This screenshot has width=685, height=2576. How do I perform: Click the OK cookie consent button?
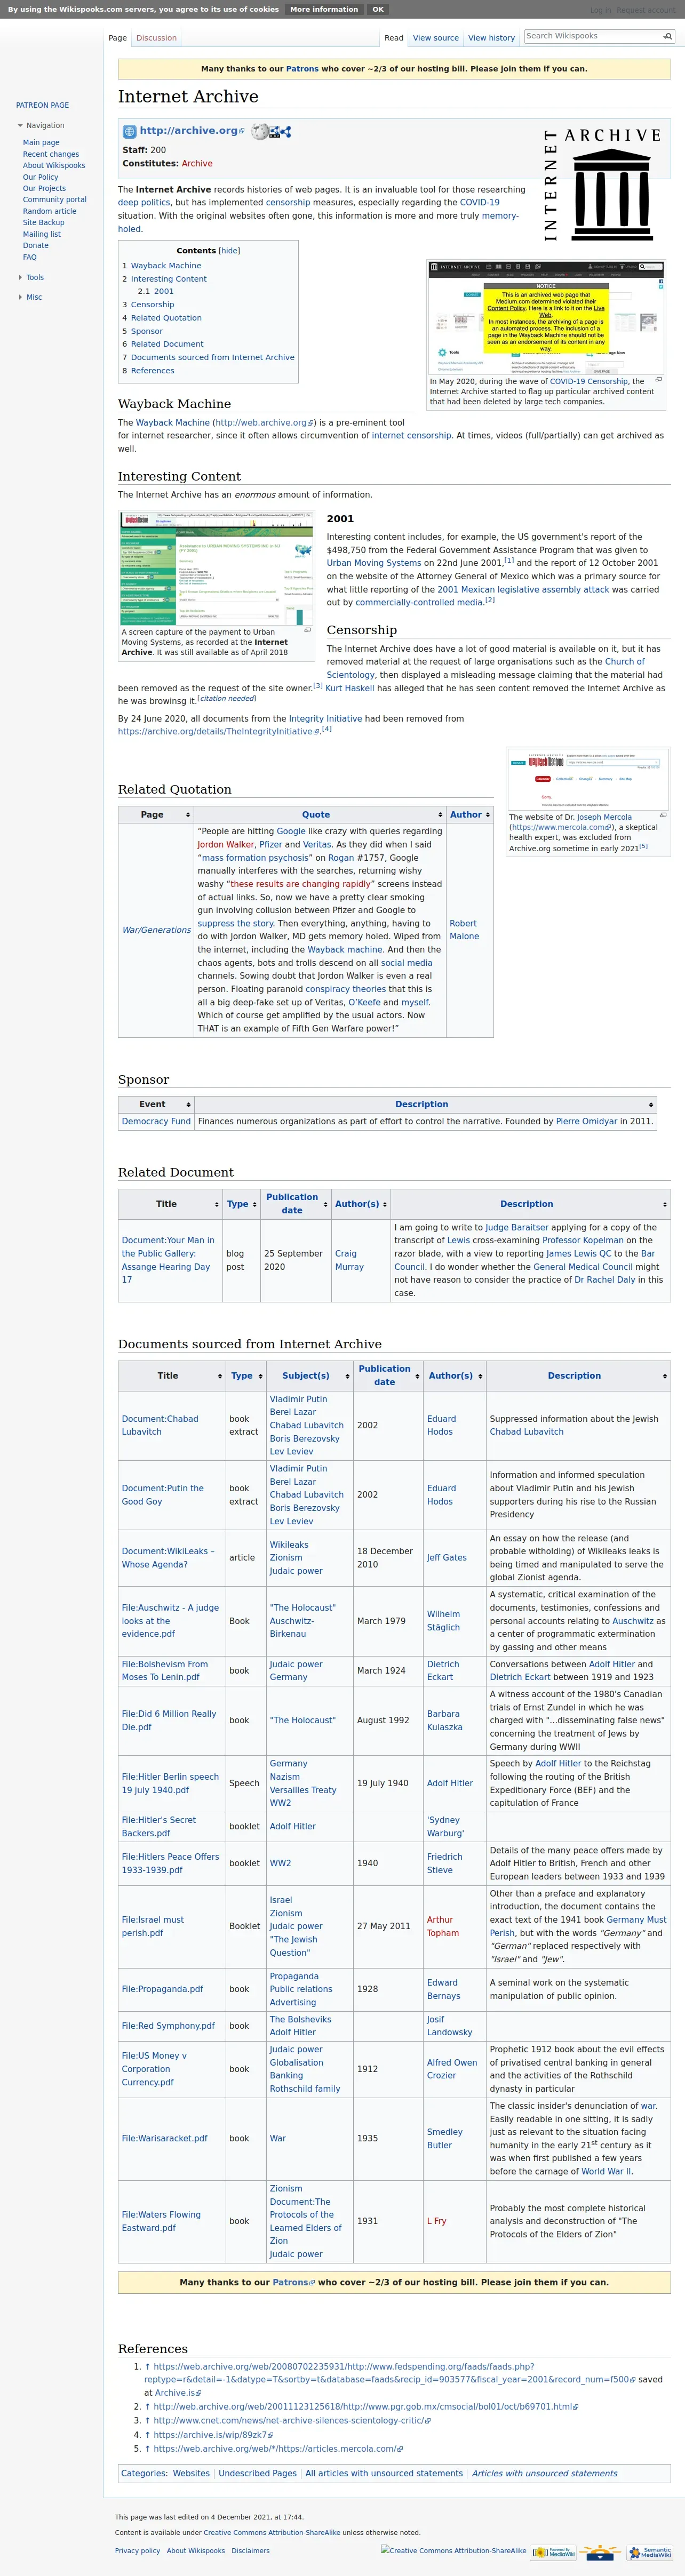click(x=378, y=9)
